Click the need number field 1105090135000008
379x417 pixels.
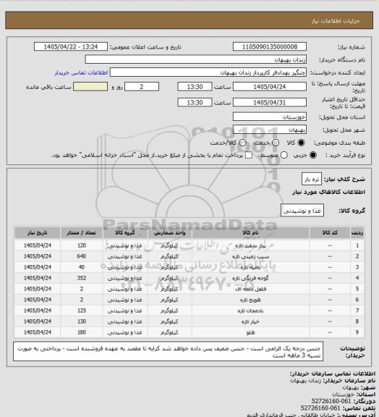click(x=270, y=47)
